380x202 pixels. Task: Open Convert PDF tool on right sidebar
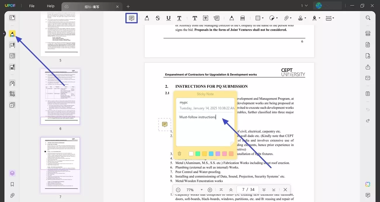tap(368, 45)
